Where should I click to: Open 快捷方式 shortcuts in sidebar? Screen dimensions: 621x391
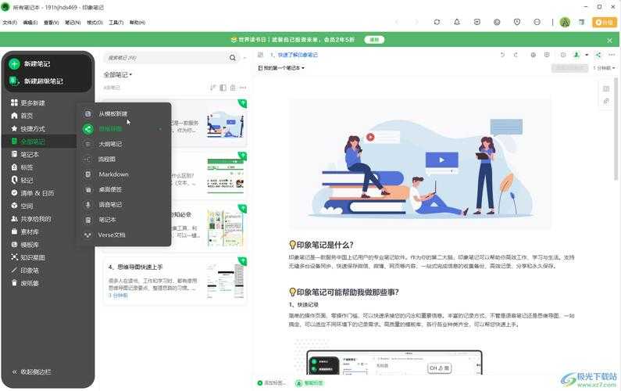pos(27,128)
